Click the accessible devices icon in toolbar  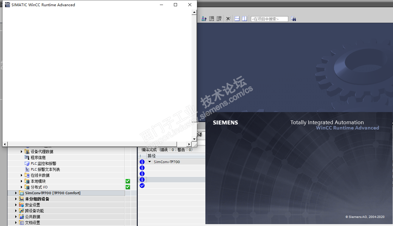(x=204, y=19)
